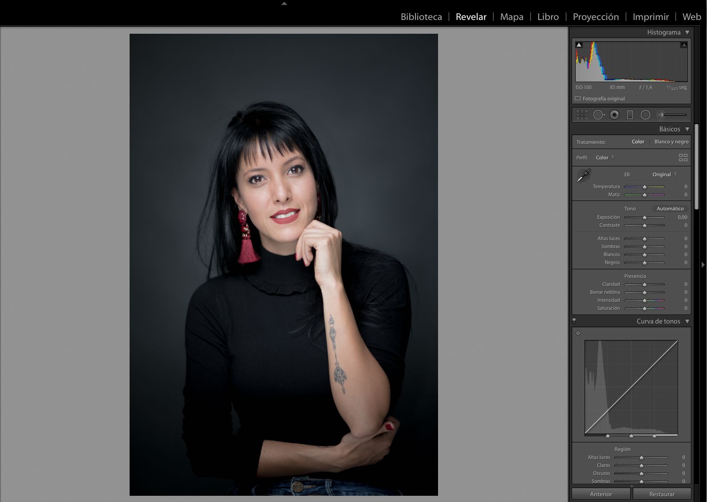Click the Automático tone button

tap(670, 209)
